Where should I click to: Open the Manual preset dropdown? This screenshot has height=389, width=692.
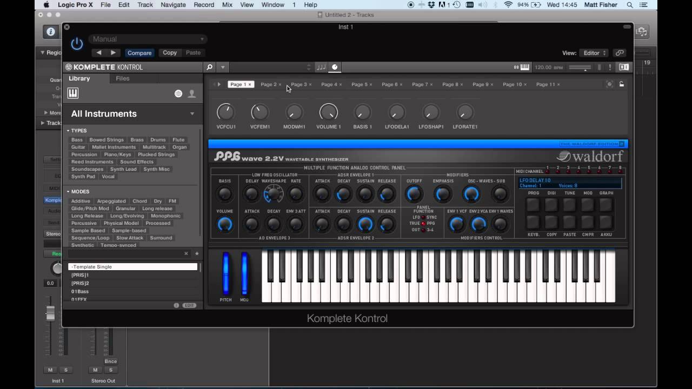(148, 39)
